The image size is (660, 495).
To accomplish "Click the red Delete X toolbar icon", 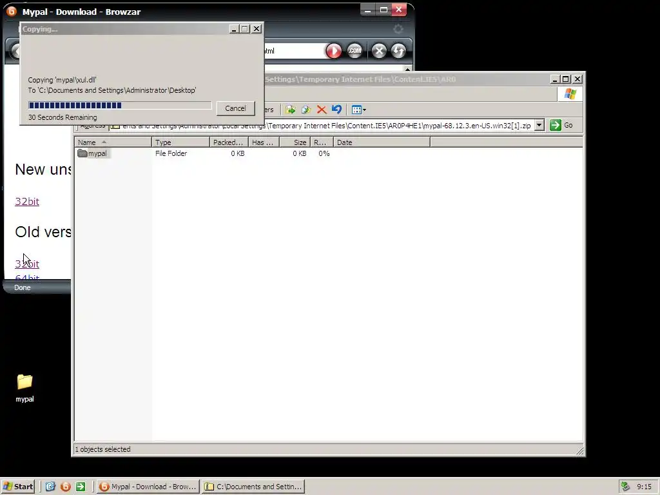I will click(322, 110).
